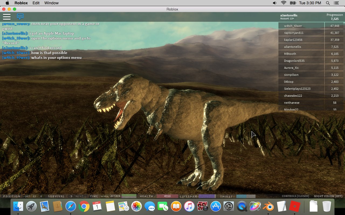Click the SURVIVAL 9 MINS readout
This screenshot has width=345, height=215.
(66, 196)
